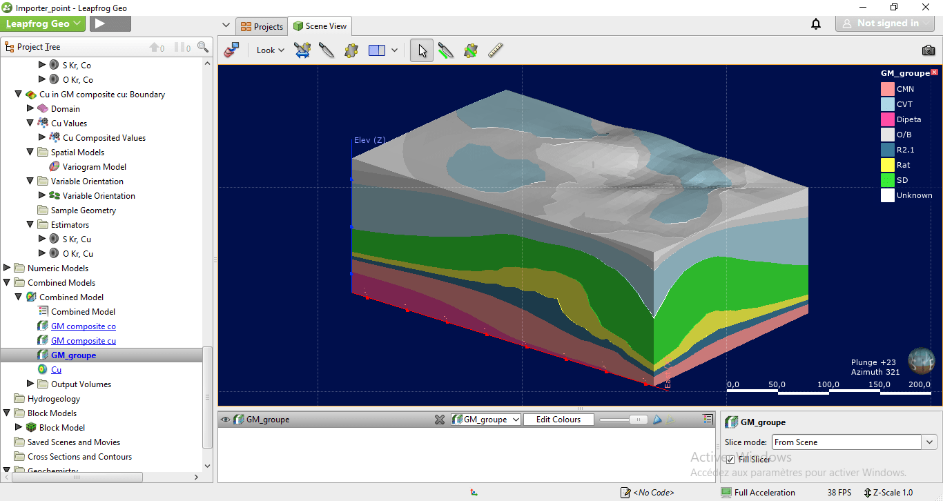Collapse the Combined Models tree node
The image size is (943, 501).
coord(6,282)
